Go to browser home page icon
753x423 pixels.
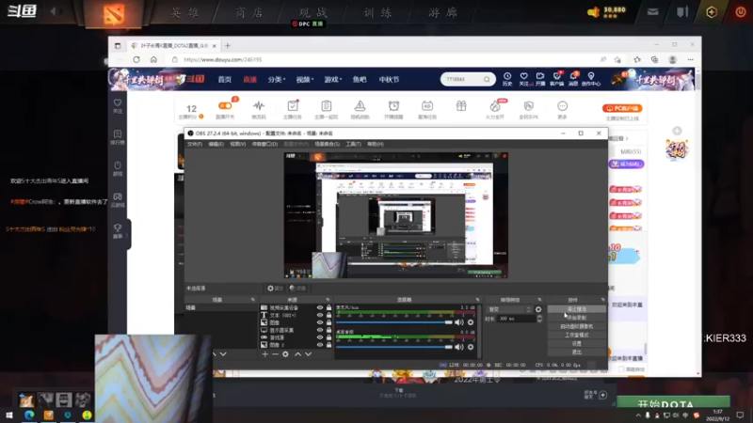point(153,59)
